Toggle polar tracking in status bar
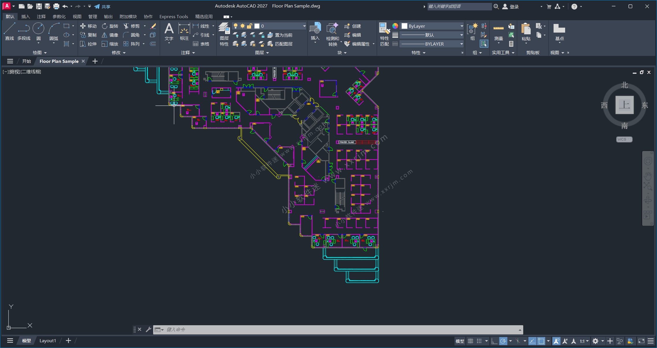Image resolution: width=657 pixels, height=348 pixels. click(x=503, y=341)
